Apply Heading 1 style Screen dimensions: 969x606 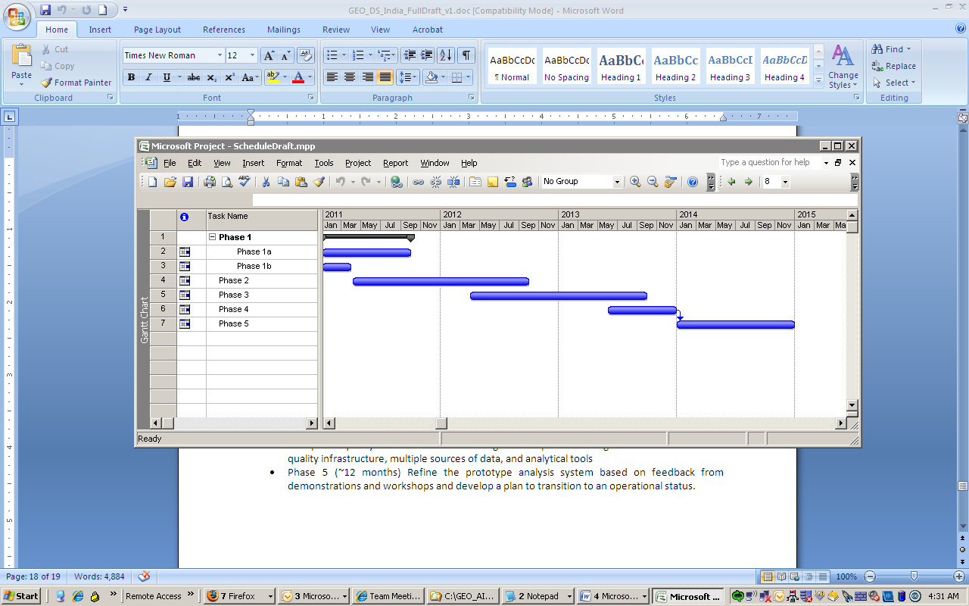622,67
